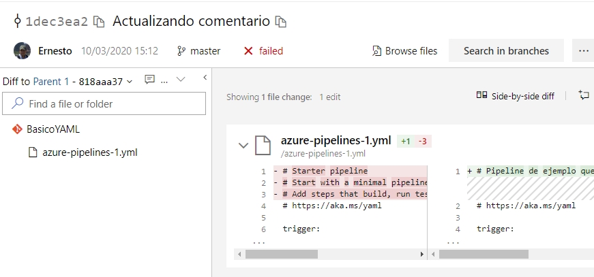Click the left diff pane horizontal scrollbar
594x277 pixels.
[330, 255]
